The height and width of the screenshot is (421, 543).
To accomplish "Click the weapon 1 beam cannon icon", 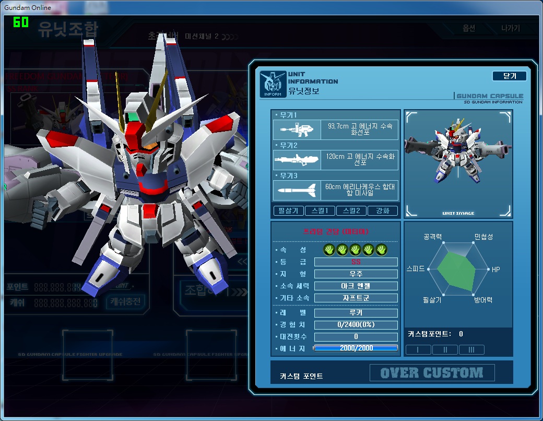I will click(297, 130).
